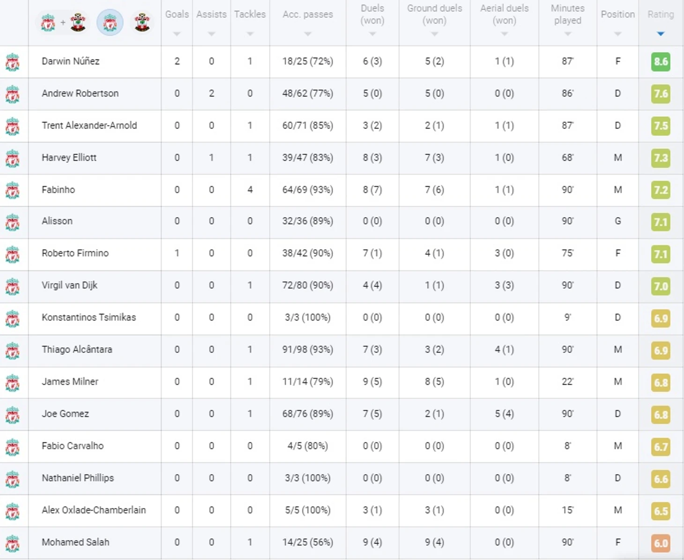Viewport: 684px width, 560px height.
Task: Click Liverpool crest beside Thiago Alcântara
Action: tap(13, 351)
